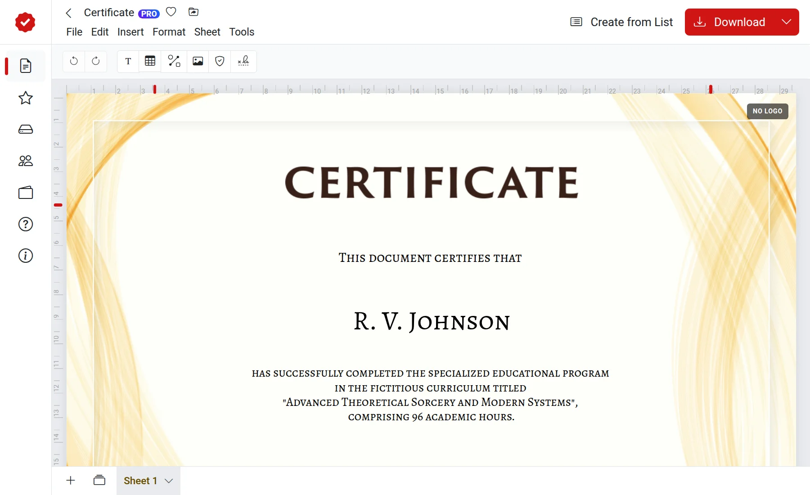Insert a table using the grid icon

pos(150,61)
